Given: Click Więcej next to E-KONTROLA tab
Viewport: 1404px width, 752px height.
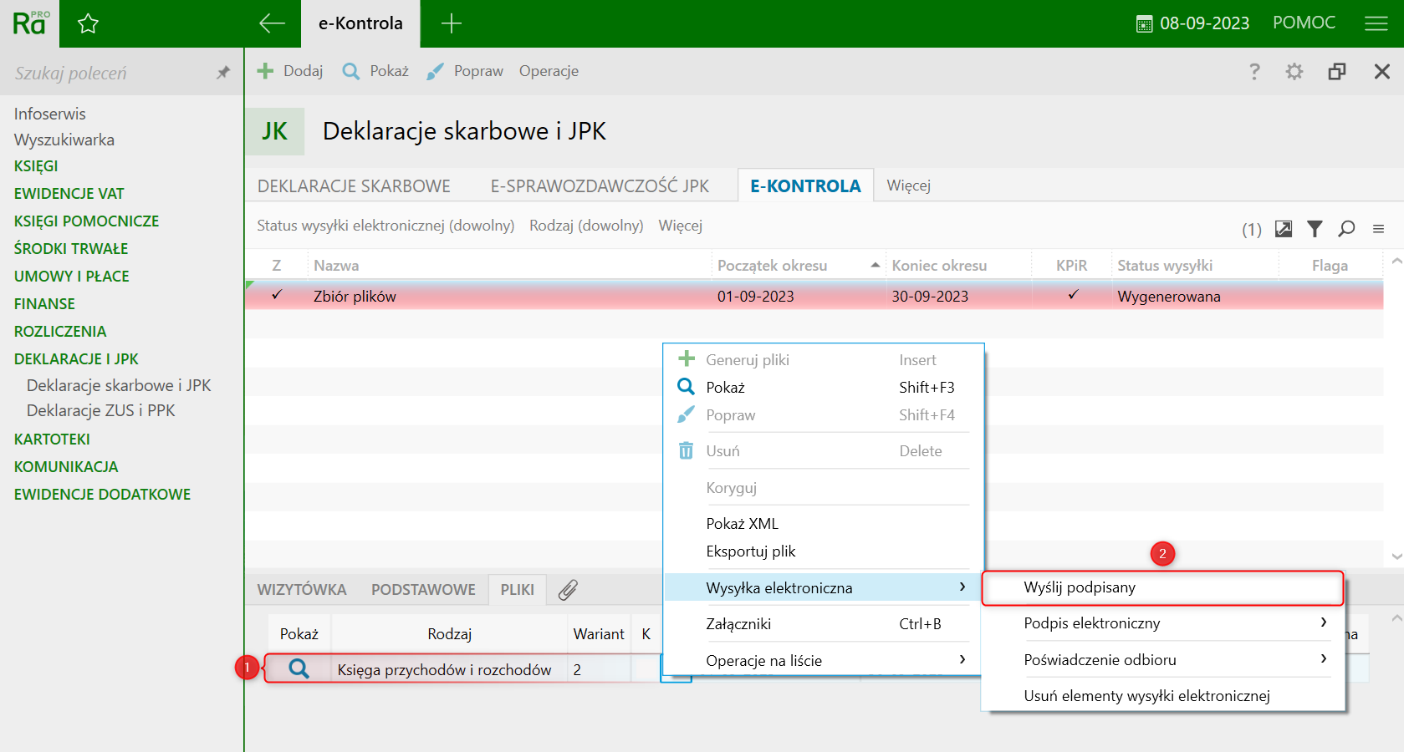Looking at the screenshot, I should click(908, 185).
